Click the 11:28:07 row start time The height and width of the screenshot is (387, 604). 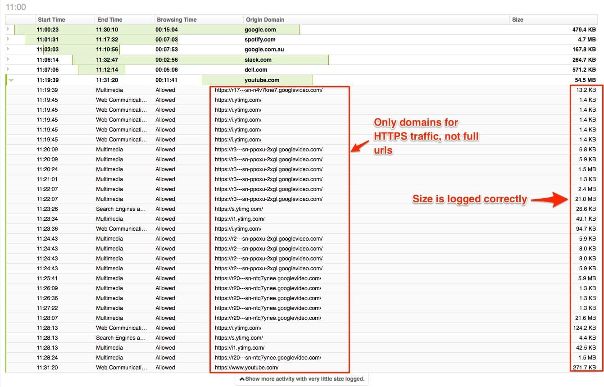[x=47, y=318]
